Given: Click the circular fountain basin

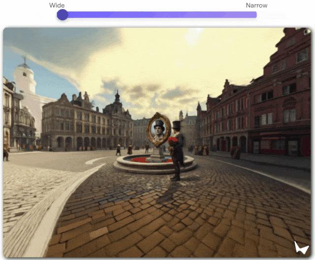Looking at the screenshot, I should (155, 163).
